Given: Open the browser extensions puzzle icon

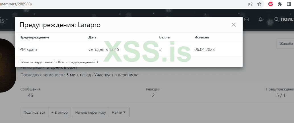Looking at the screenshot, I should pos(280,4).
